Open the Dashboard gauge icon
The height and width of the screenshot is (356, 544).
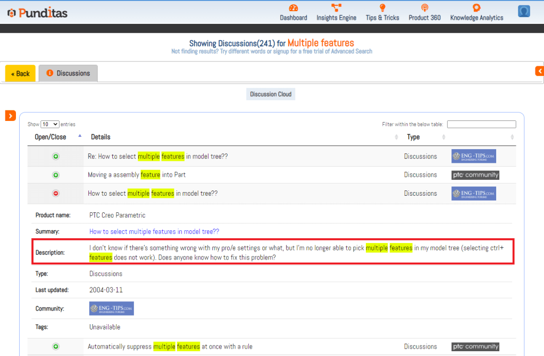[294, 8]
